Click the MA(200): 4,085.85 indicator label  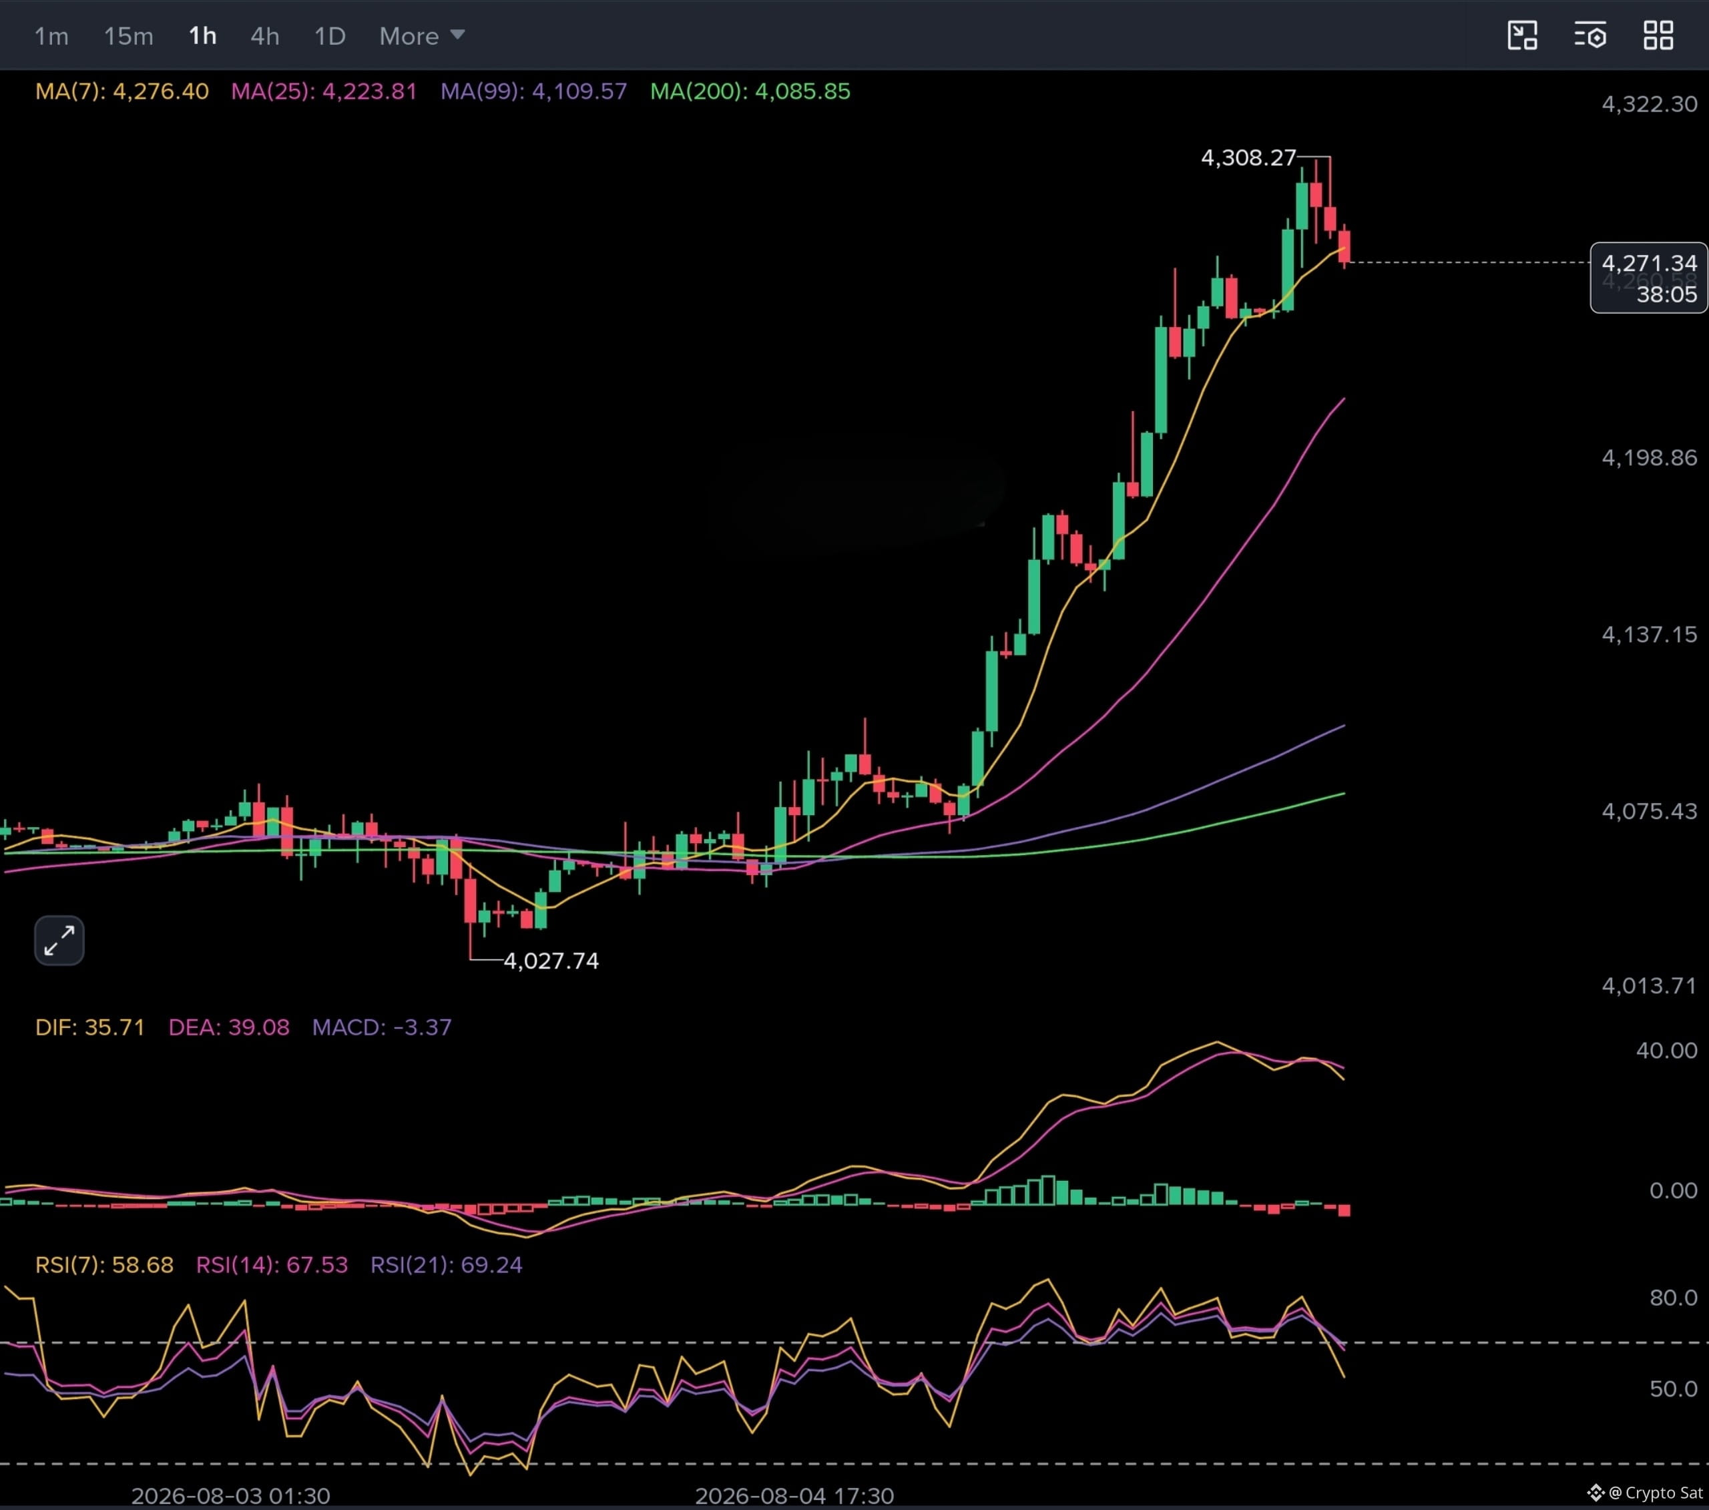pos(750,91)
